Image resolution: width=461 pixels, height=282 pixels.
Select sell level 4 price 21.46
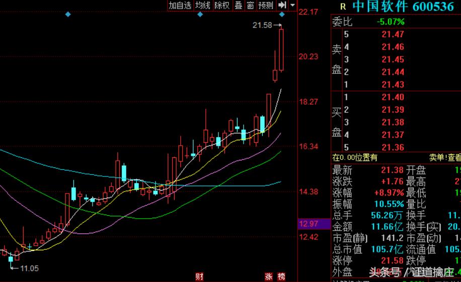coord(393,47)
